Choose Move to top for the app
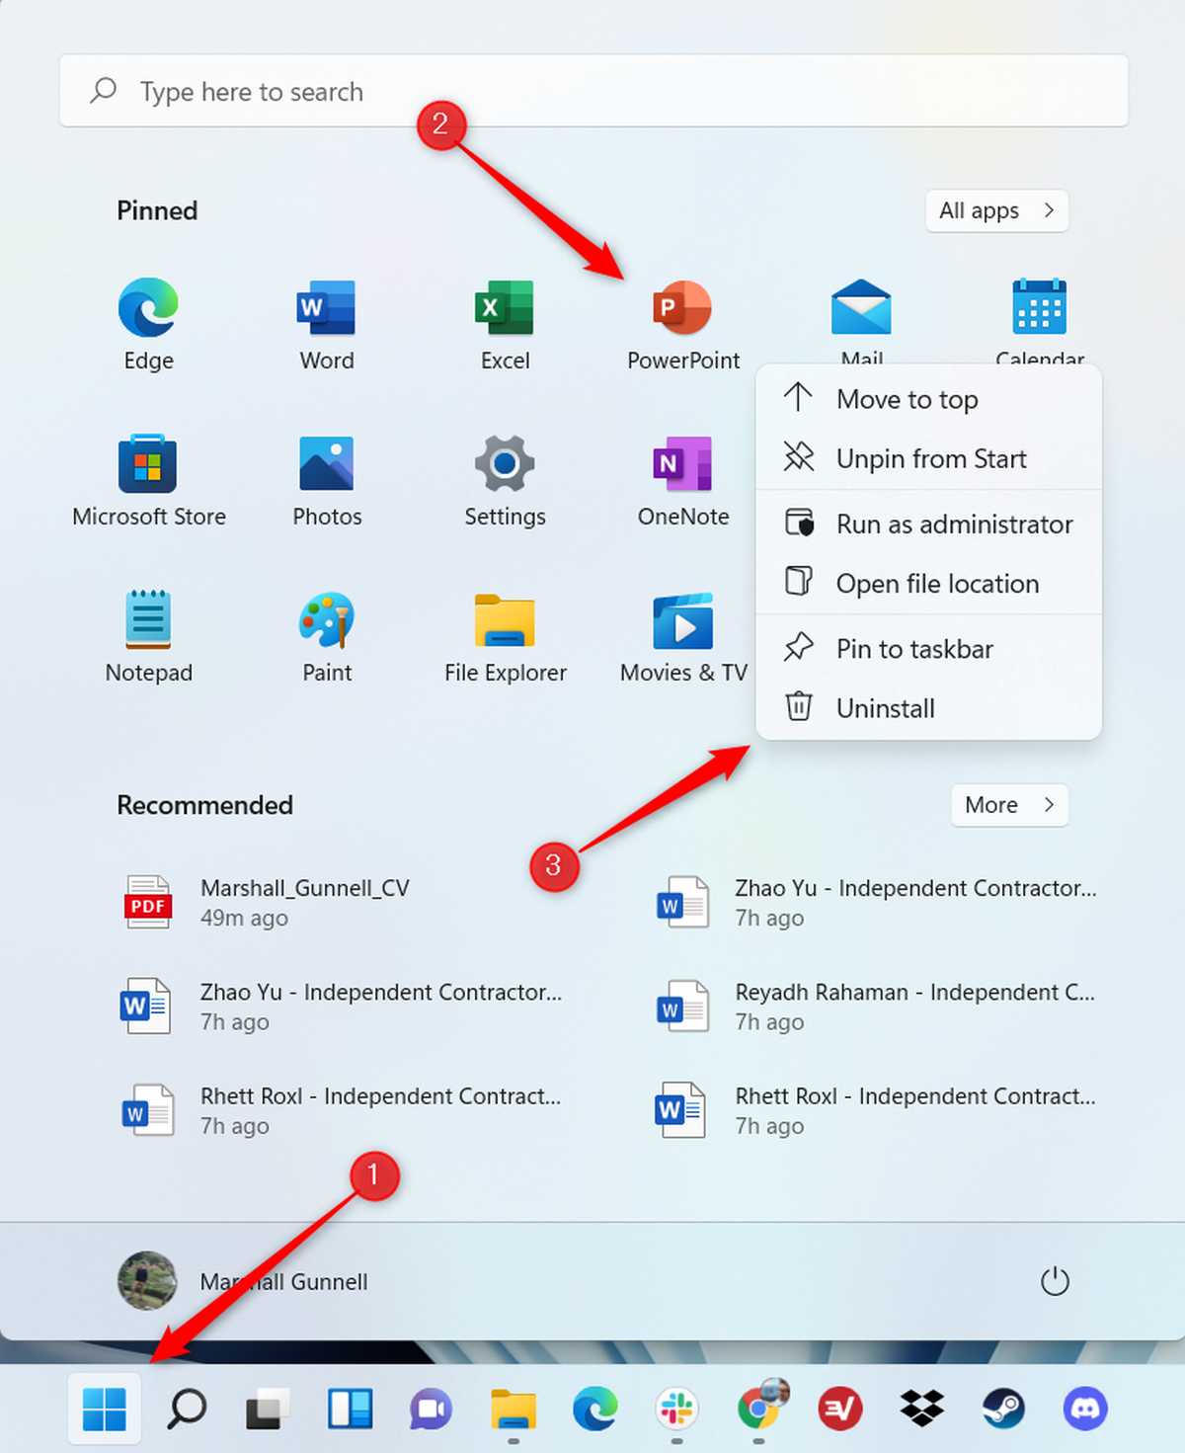Screen dimensions: 1185x1453 [907, 399]
